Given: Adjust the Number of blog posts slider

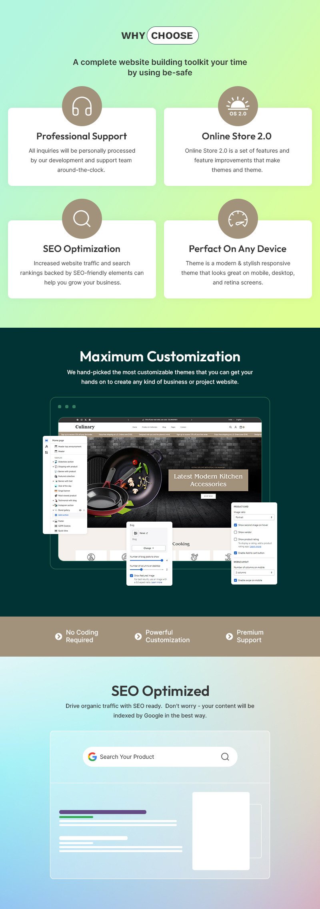Looking at the screenshot, I should coord(162,560).
